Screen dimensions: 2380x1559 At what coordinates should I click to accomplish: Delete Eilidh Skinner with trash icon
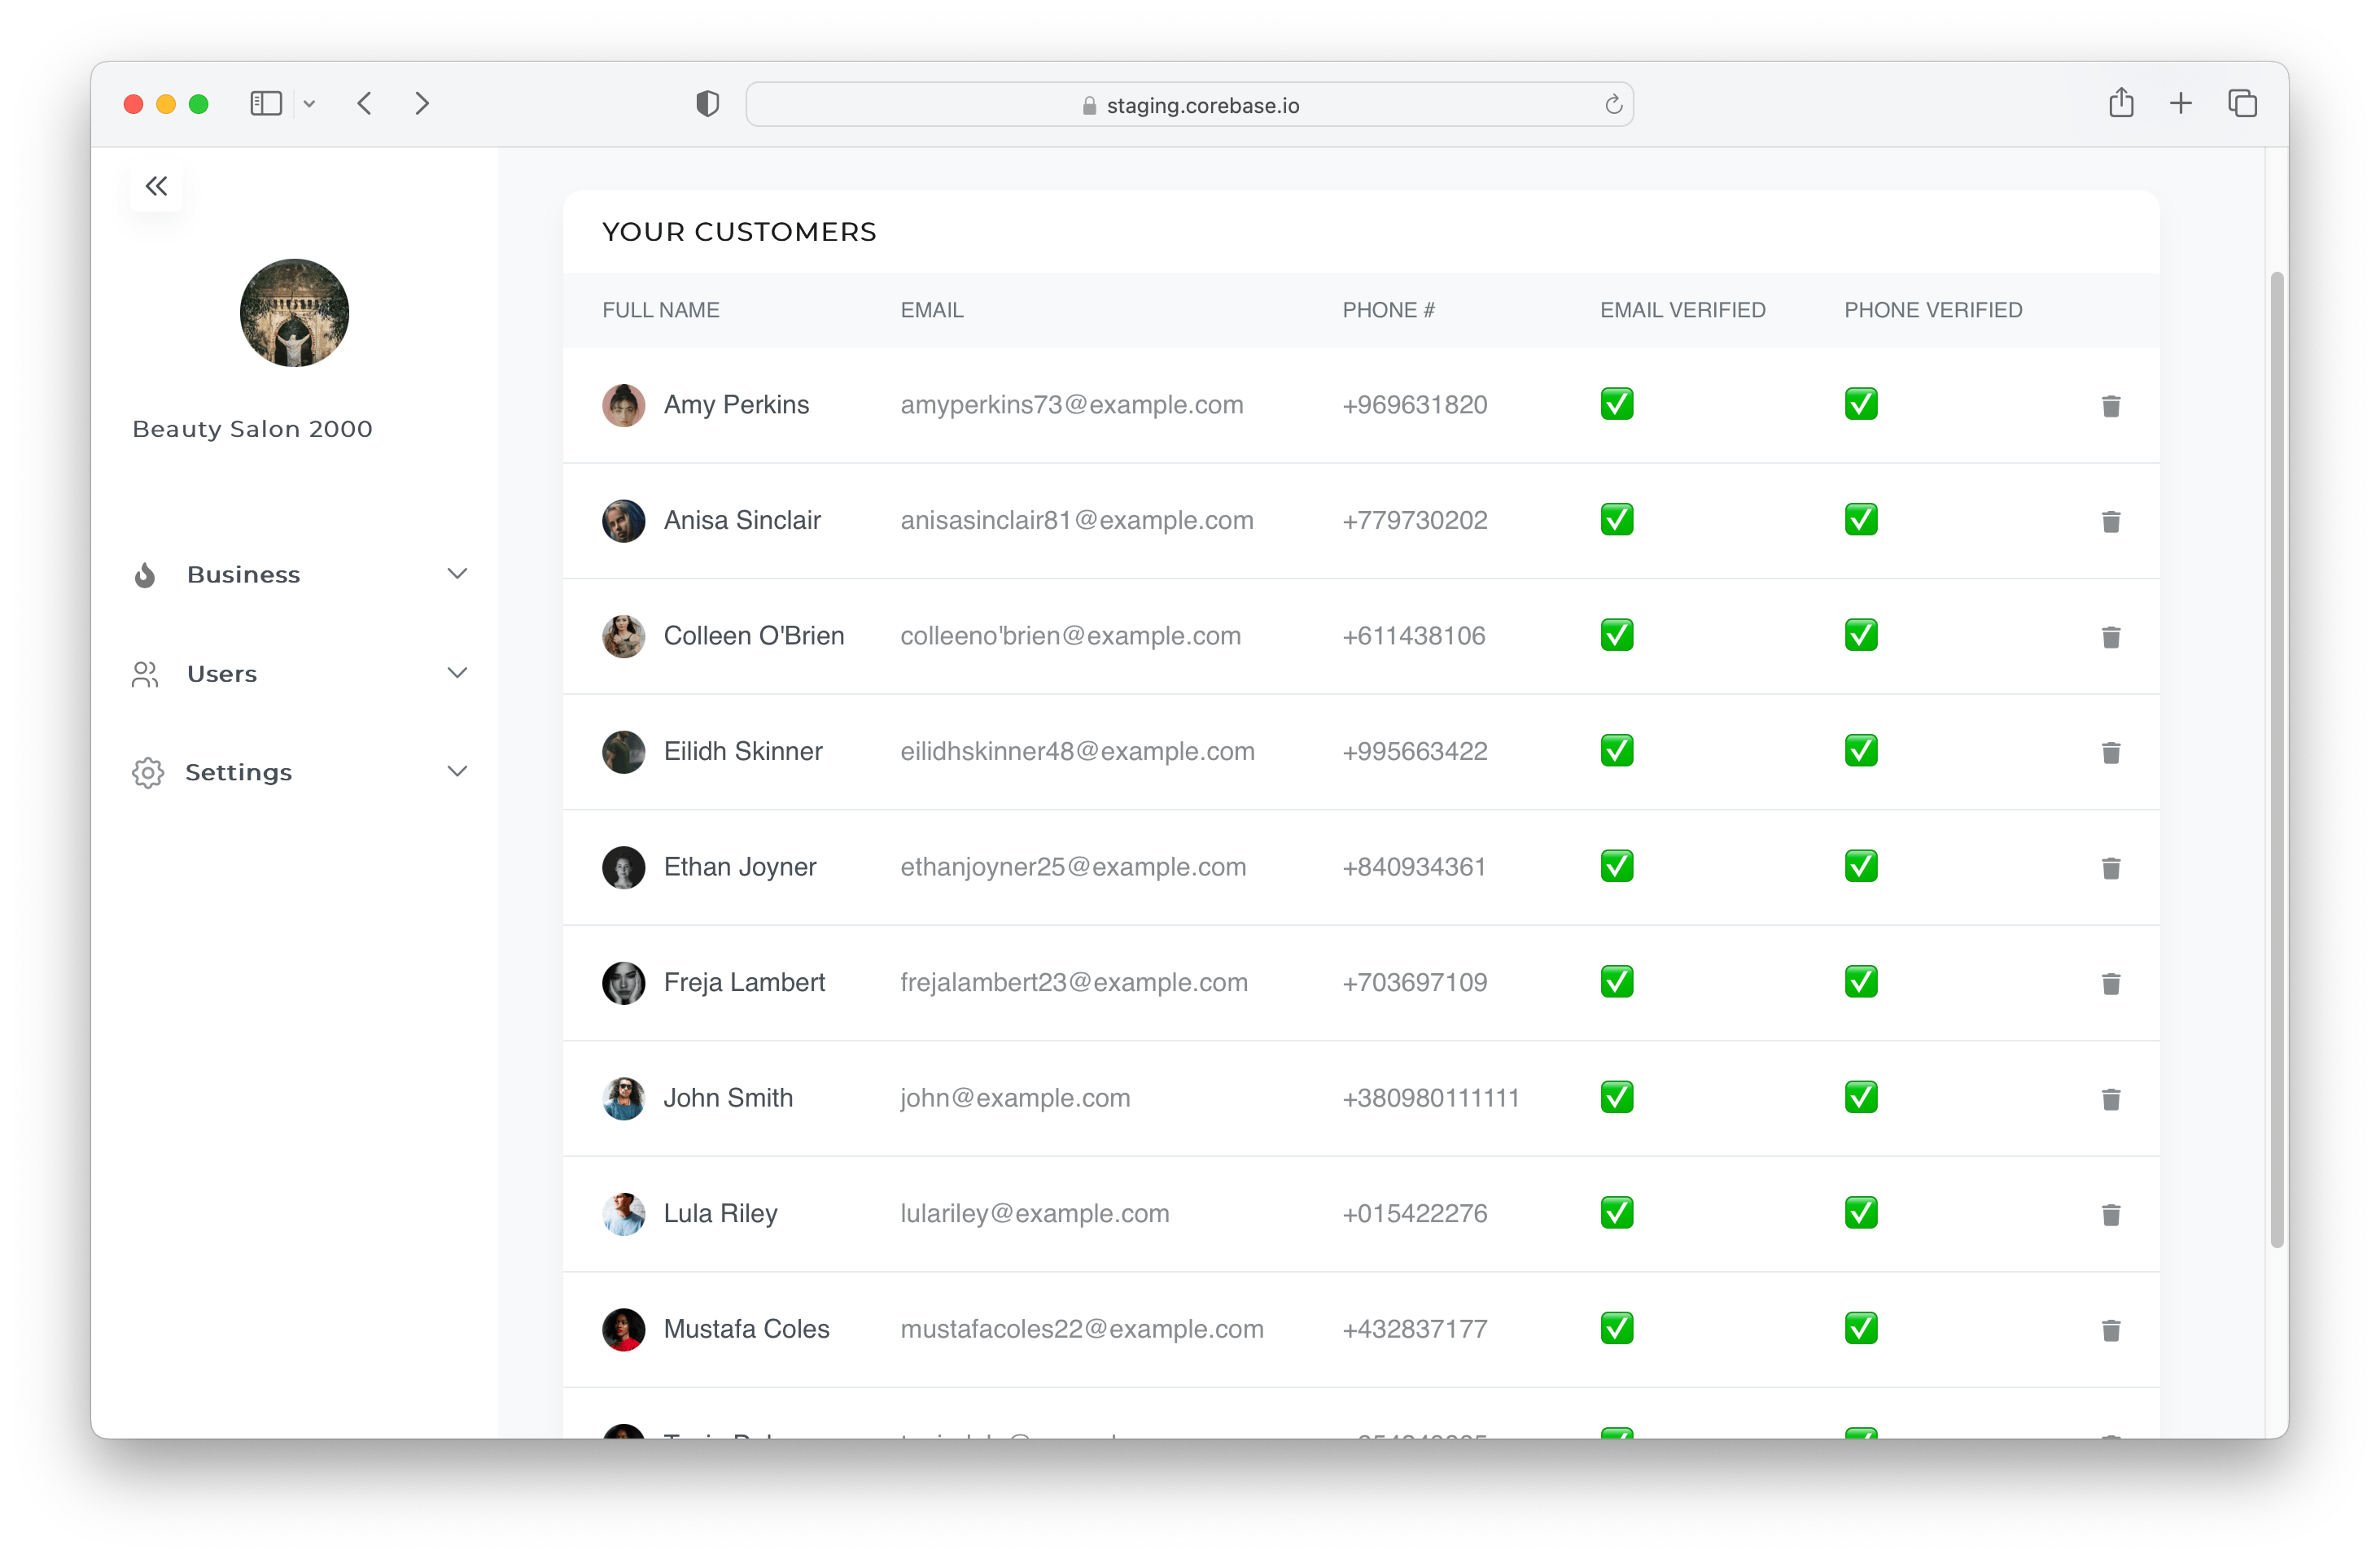2110,753
